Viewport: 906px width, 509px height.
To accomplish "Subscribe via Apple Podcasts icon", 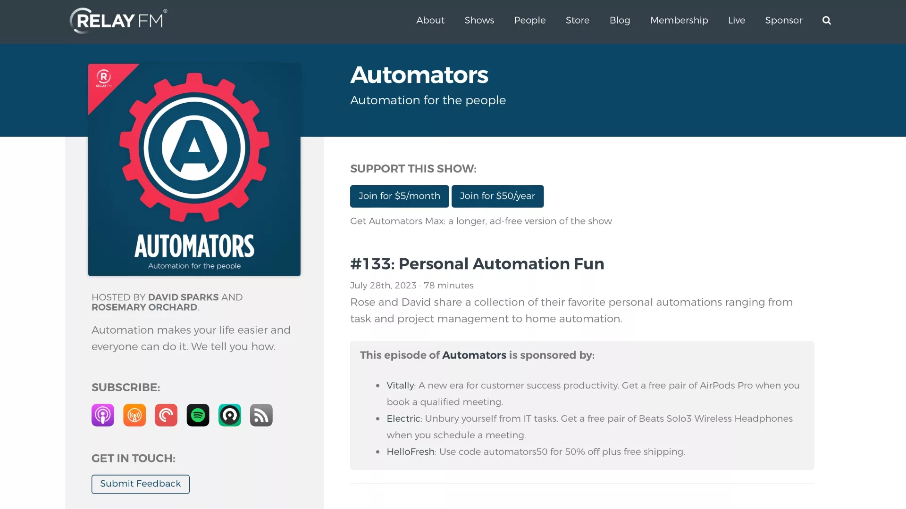I will 103,415.
